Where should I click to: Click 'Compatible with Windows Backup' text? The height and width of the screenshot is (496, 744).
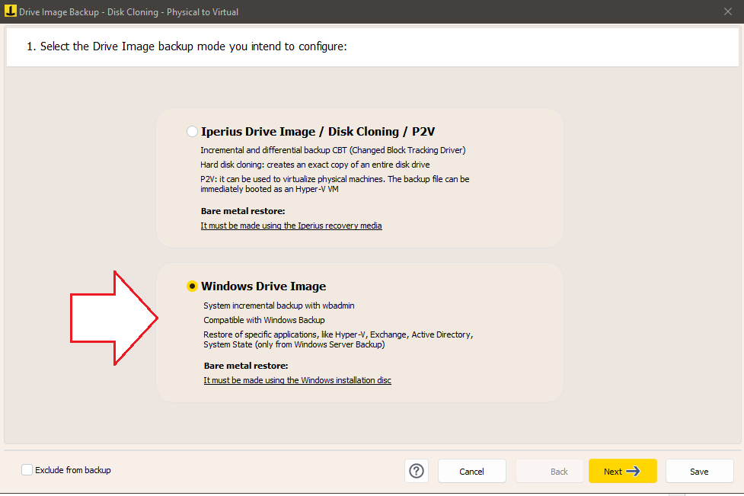(x=264, y=320)
